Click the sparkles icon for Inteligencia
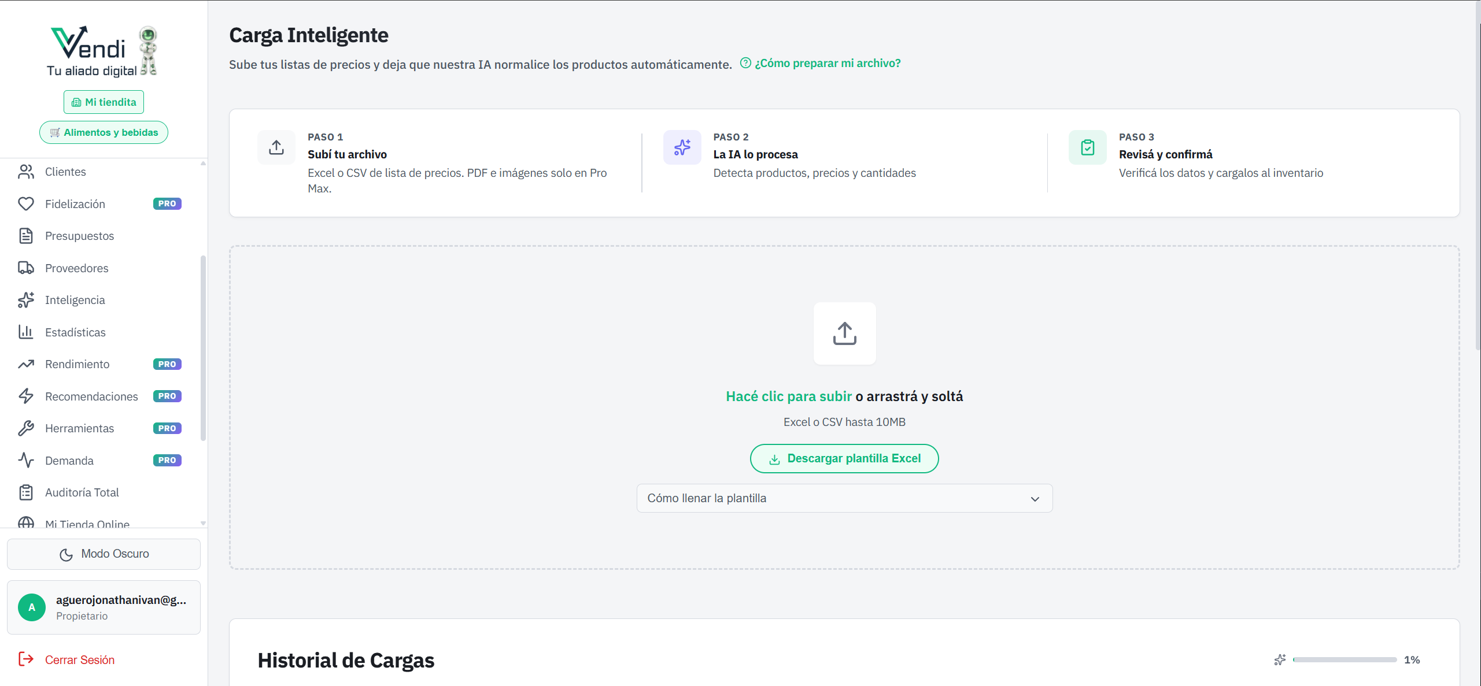The image size is (1481, 686). (25, 300)
